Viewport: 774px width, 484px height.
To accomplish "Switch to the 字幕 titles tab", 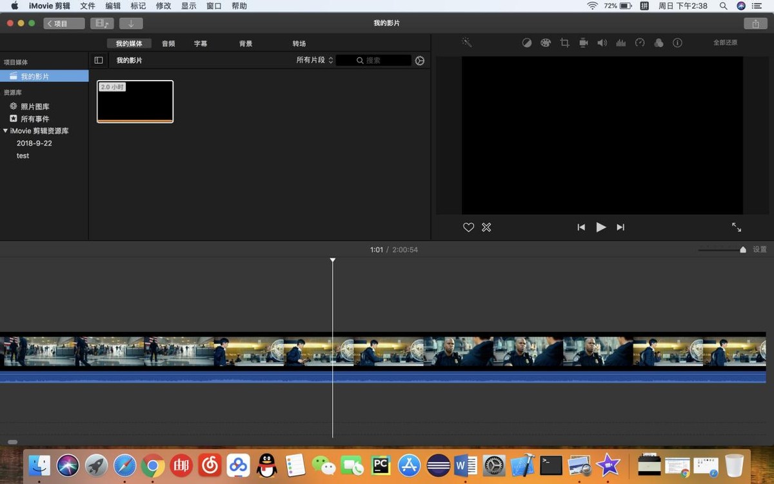I will [x=201, y=44].
